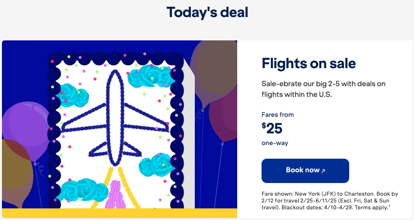Click the blue frosting cloud above the airplane's right wing
Screen dimensions: 414x220
click(x=151, y=76)
